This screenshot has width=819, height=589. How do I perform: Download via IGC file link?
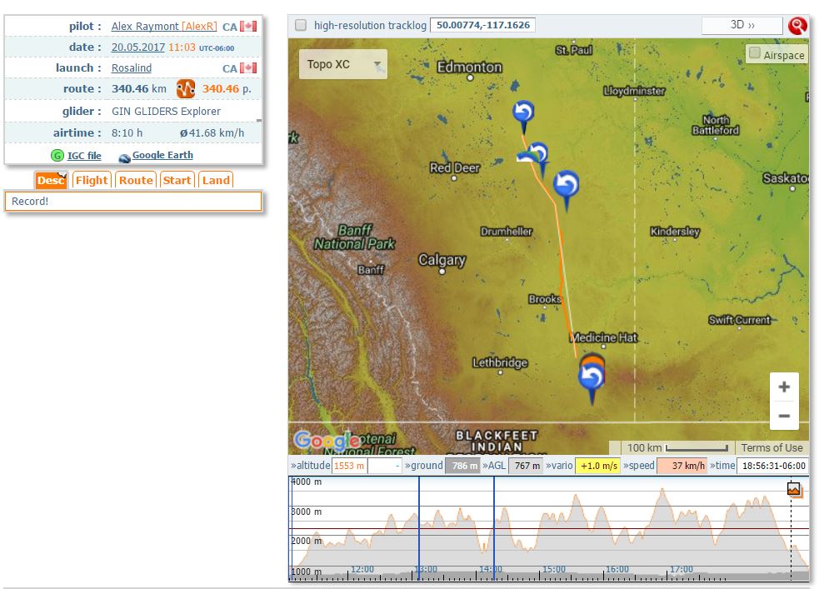84,156
